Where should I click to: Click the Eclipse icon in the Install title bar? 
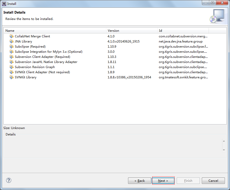4,4
